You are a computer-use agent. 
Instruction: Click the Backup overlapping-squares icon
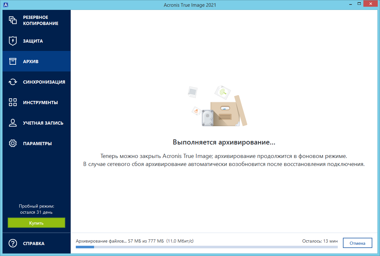tap(12, 20)
